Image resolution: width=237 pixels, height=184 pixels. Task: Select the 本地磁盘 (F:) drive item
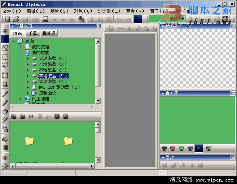click(x=53, y=76)
